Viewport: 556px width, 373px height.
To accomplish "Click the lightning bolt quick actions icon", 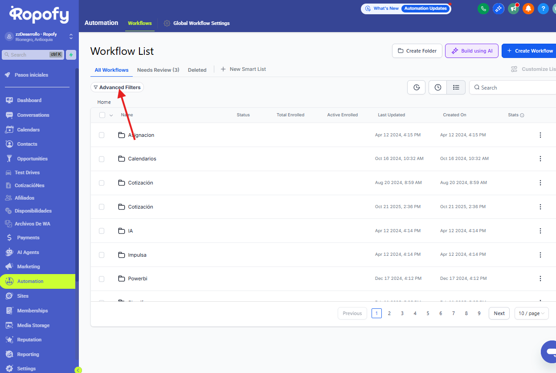I will [71, 55].
